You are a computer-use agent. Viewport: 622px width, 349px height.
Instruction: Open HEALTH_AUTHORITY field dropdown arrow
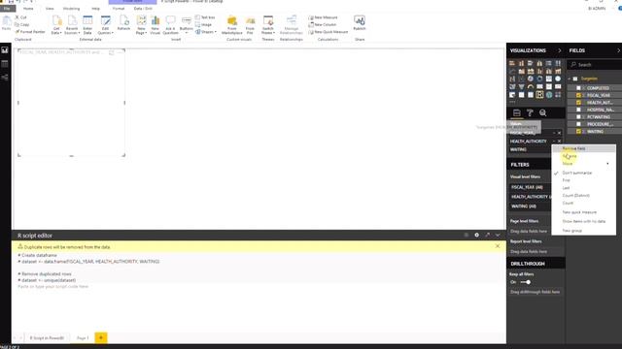pos(554,142)
